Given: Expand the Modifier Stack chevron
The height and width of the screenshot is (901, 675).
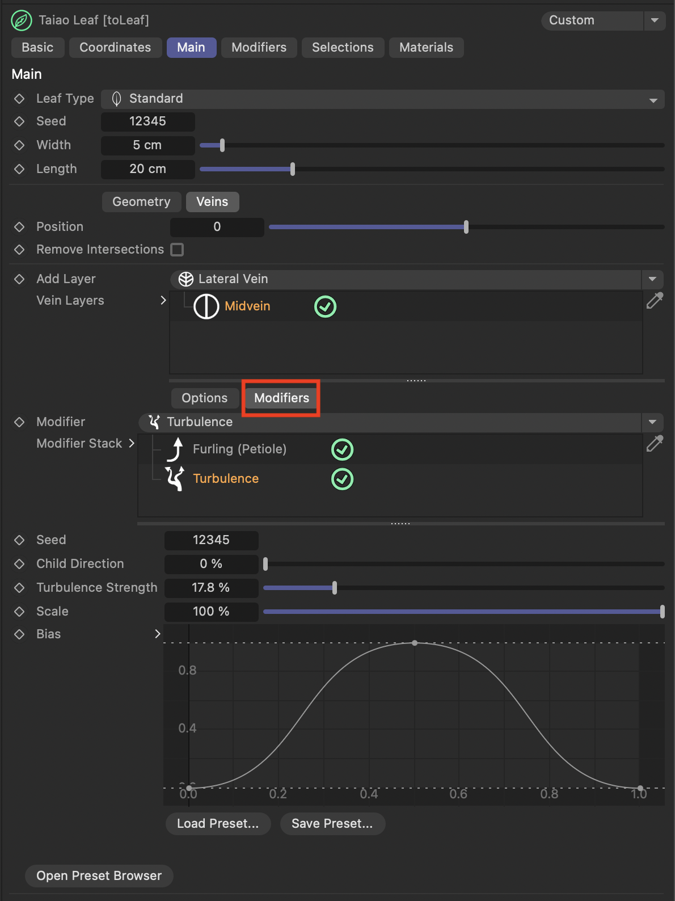Looking at the screenshot, I should [132, 443].
